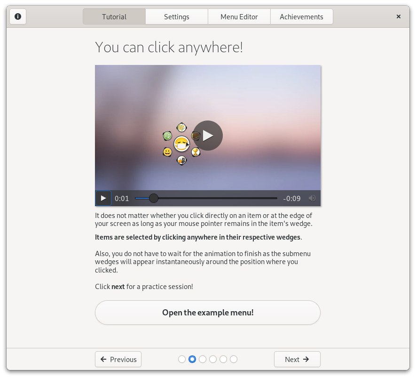Click the arrow on the Previous button
Viewport: 416px width, 378px height.
click(x=103, y=359)
